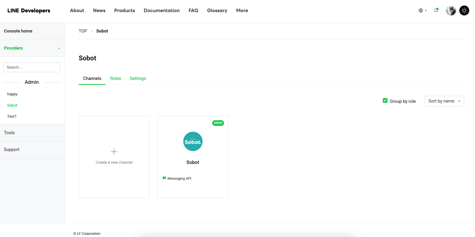Viewport: 475px width, 237px height.
Task: Focus the provider Search field
Action: (x=32, y=67)
